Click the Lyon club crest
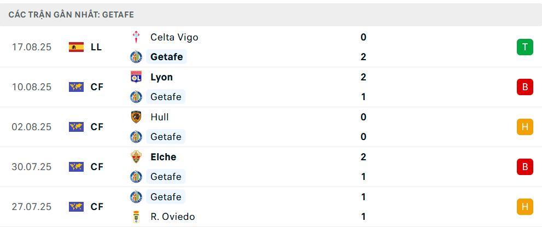 pos(136,77)
